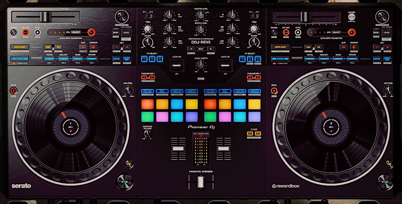Flip the left channel A/B input switch
This screenshot has width=402, height=204.
(x=147, y=16)
